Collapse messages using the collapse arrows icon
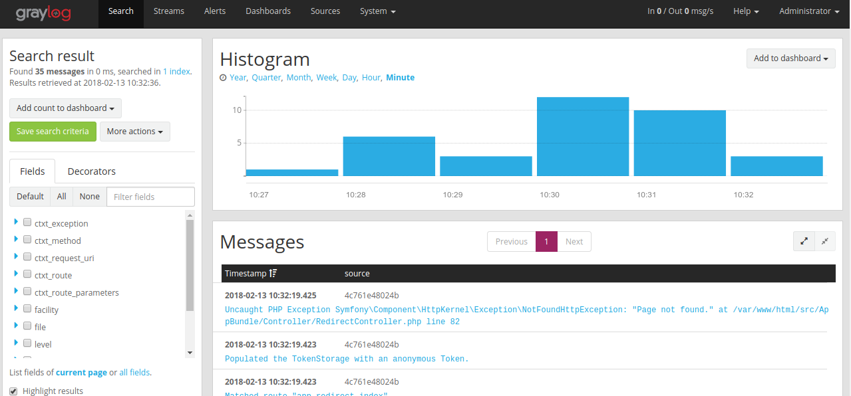Image resolution: width=851 pixels, height=396 pixels. pos(825,241)
